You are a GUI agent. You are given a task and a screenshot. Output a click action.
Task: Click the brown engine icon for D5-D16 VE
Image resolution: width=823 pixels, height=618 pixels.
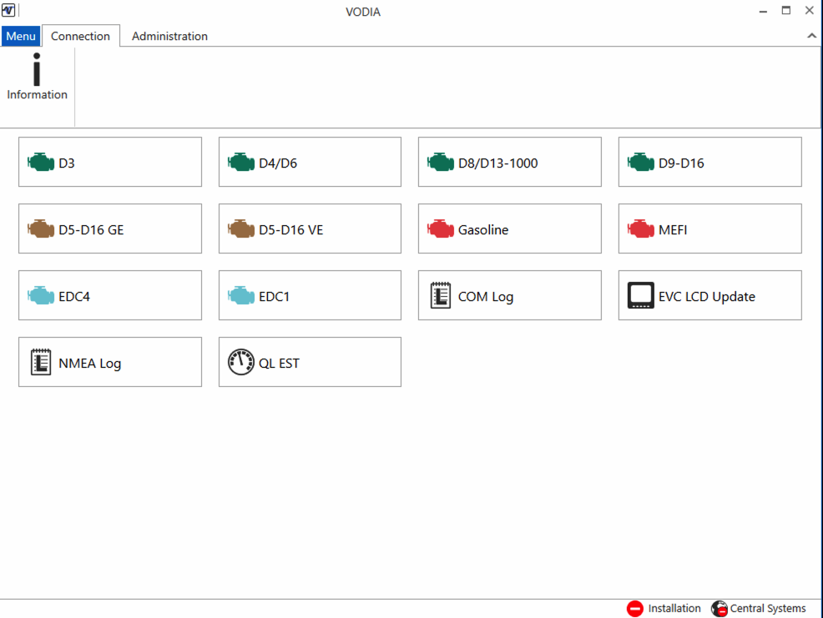[241, 229]
